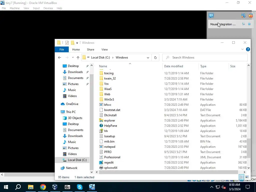Show hidden tray icons chevron
This screenshot has height=192, width=256.
[211, 187]
